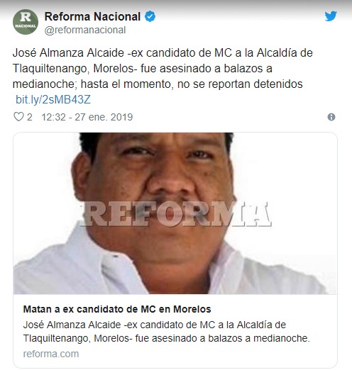Click the word 'detenidos' in the tweet text
Screen dimensions: 352x370
278,84
